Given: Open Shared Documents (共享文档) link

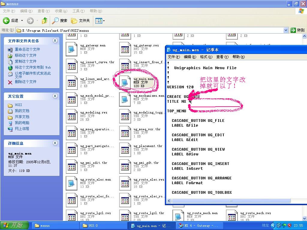Looking at the screenshot, I should pyautogui.click(x=22, y=117).
